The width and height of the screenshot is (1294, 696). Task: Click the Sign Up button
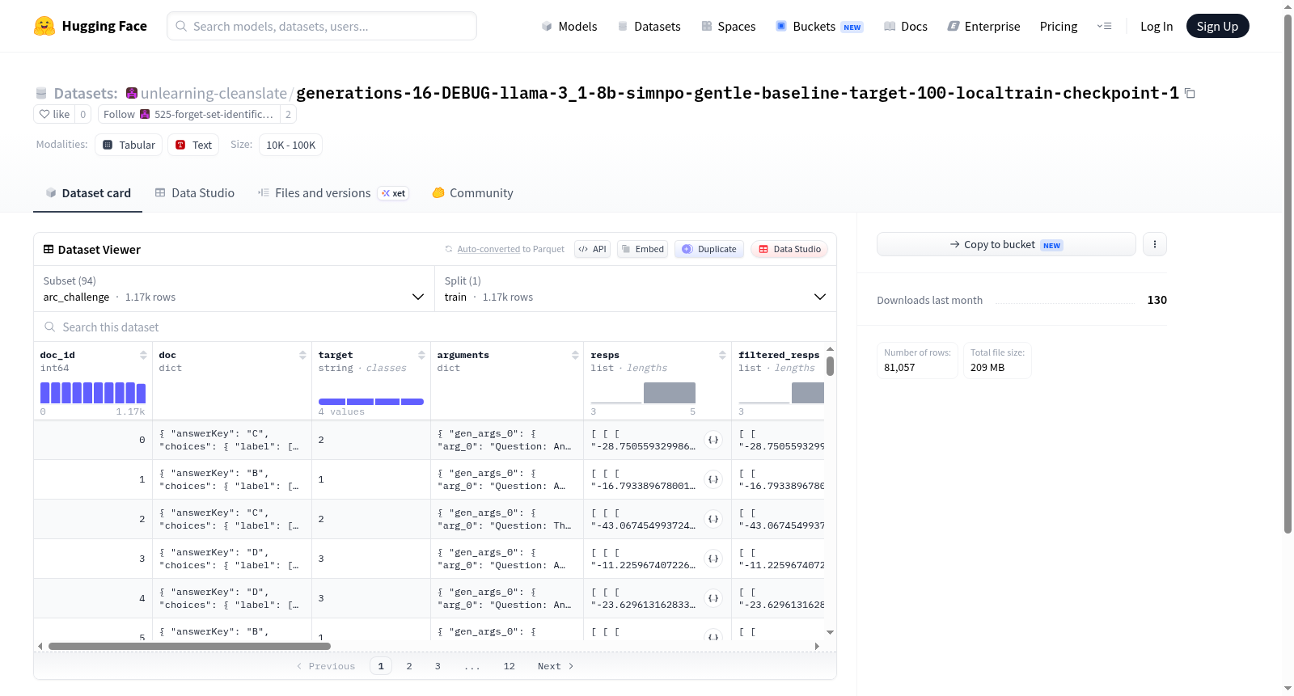click(1217, 26)
